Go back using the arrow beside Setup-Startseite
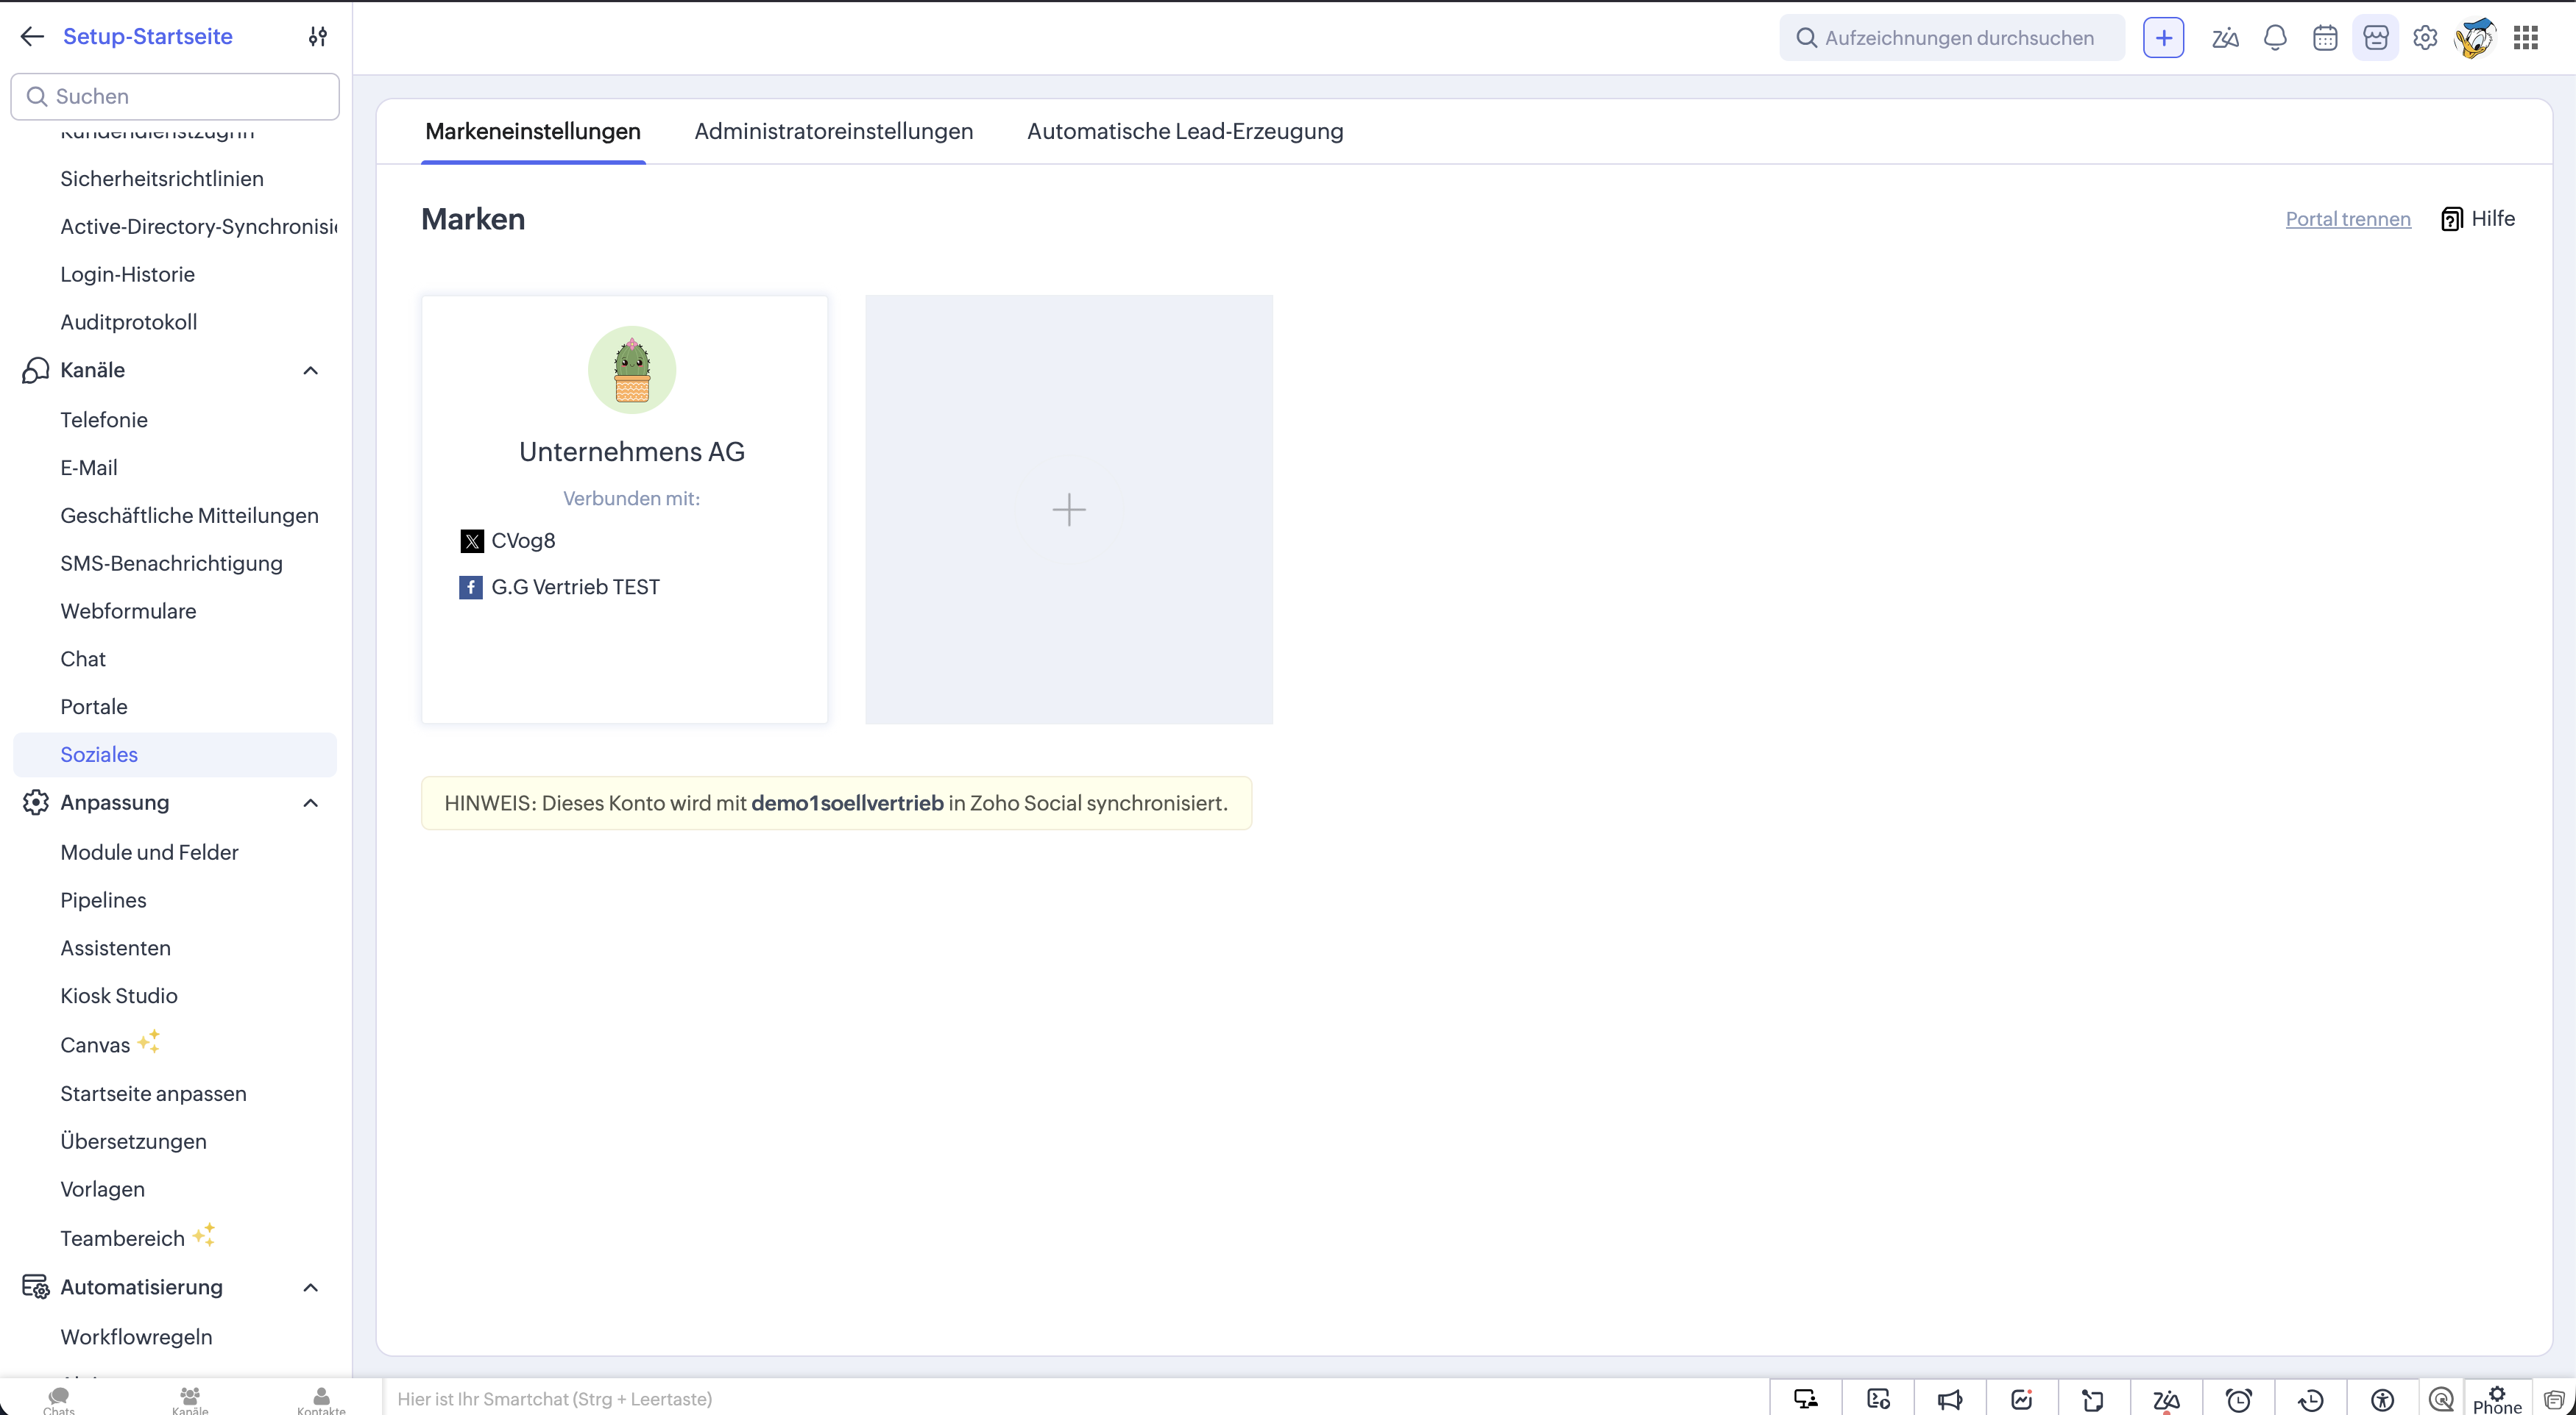This screenshot has width=2576, height=1415. [x=32, y=37]
